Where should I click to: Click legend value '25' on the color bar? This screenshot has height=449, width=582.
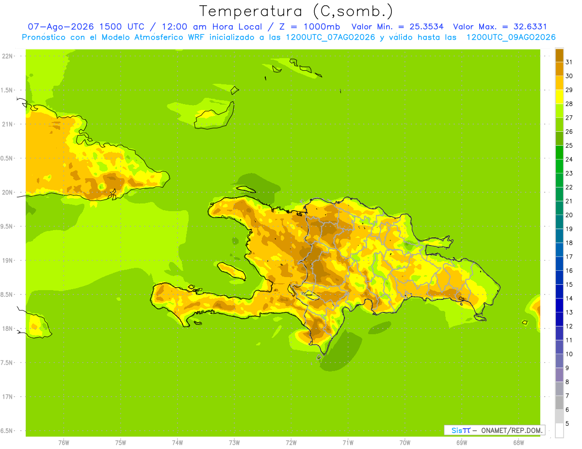click(569, 145)
